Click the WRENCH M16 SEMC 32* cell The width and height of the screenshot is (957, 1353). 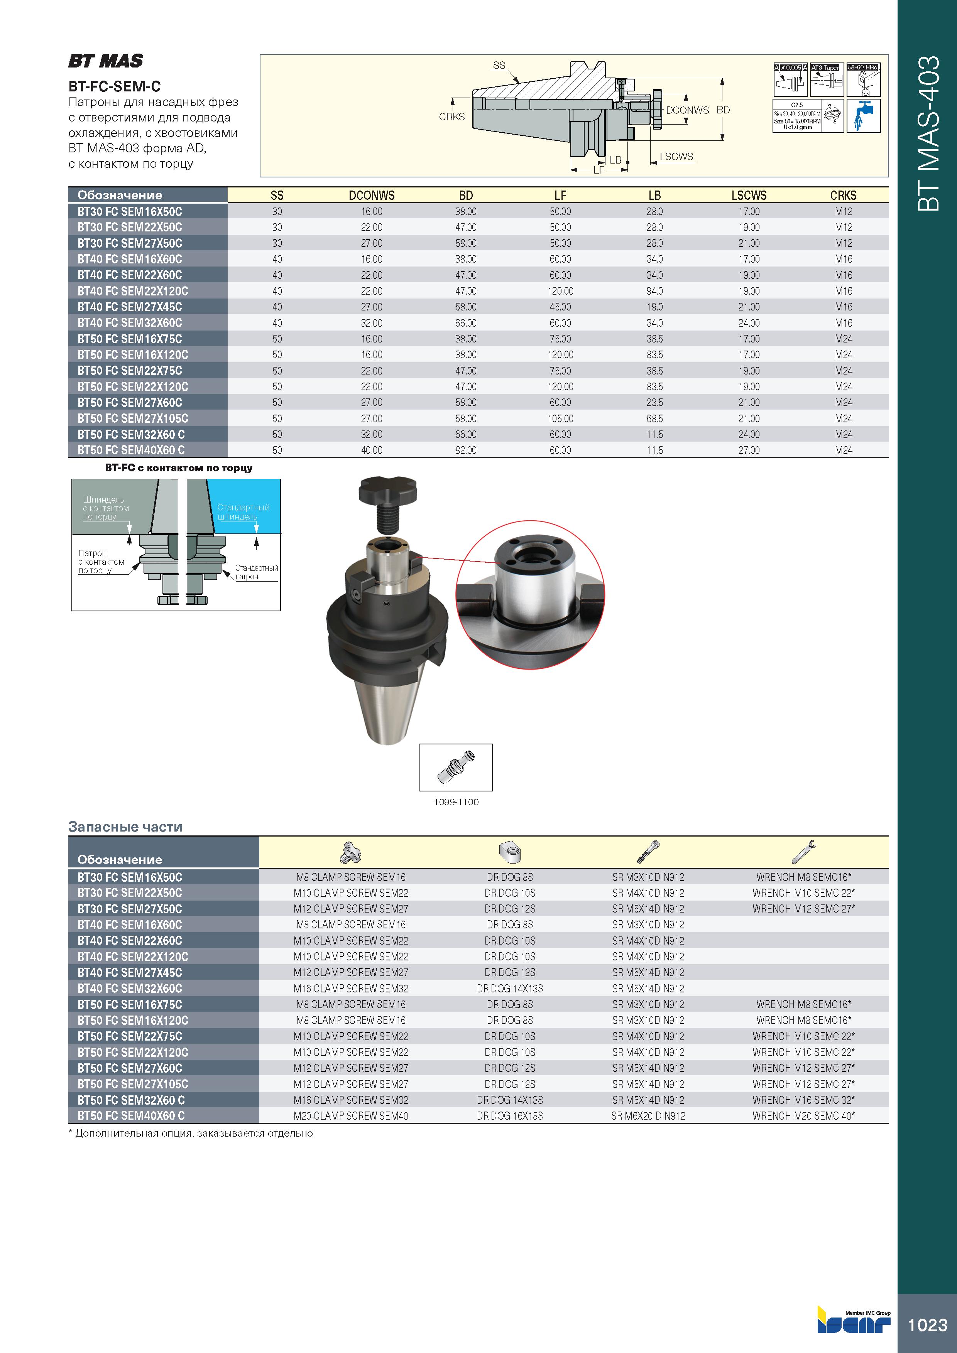(x=804, y=1100)
